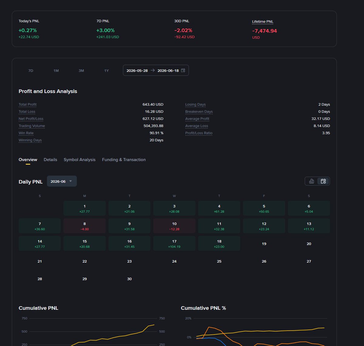Select June 6 cell showing +5.04

coord(309,208)
